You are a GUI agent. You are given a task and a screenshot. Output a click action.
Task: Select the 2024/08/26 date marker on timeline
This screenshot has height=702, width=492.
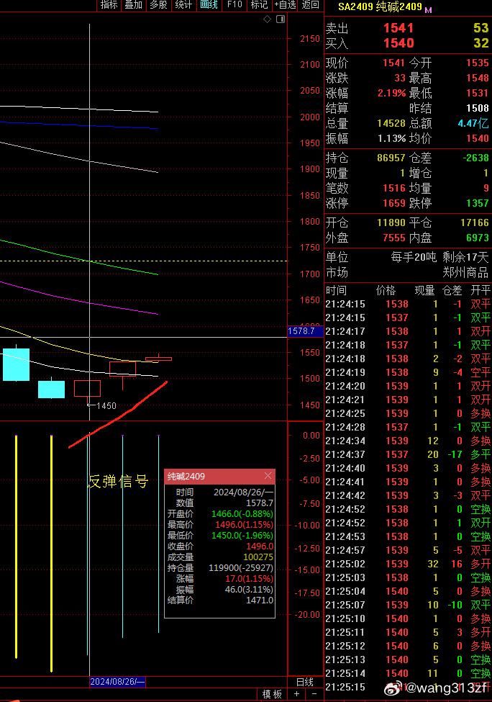tap(118, 682)
